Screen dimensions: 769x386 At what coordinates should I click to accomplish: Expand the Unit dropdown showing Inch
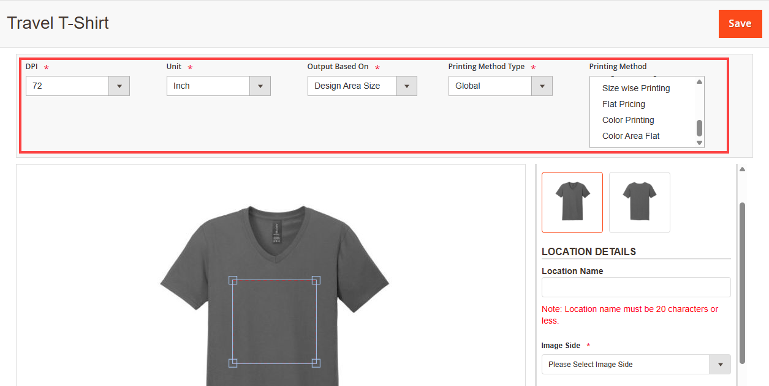pyautogui.click(x=219, y=86)
